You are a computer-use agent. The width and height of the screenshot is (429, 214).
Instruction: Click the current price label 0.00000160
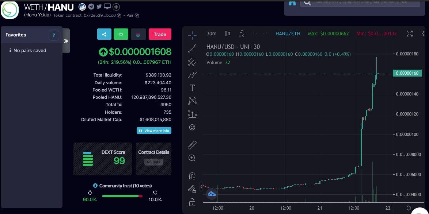(x=407, y=73)
